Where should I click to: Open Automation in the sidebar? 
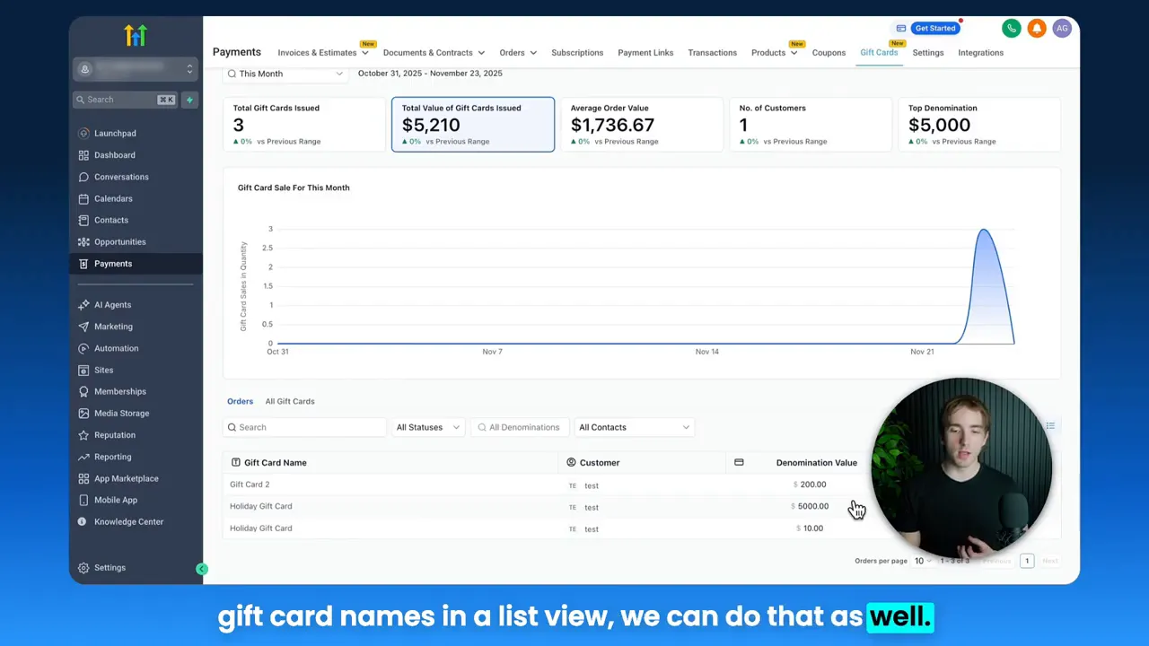point(116,348)
